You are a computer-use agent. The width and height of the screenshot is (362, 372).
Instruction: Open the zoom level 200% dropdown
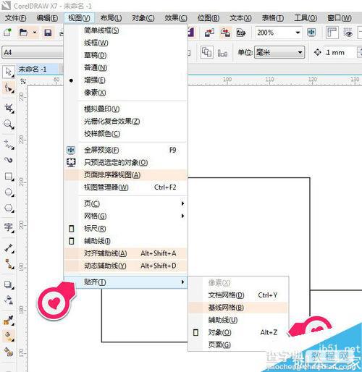click(x=298, y=33)
